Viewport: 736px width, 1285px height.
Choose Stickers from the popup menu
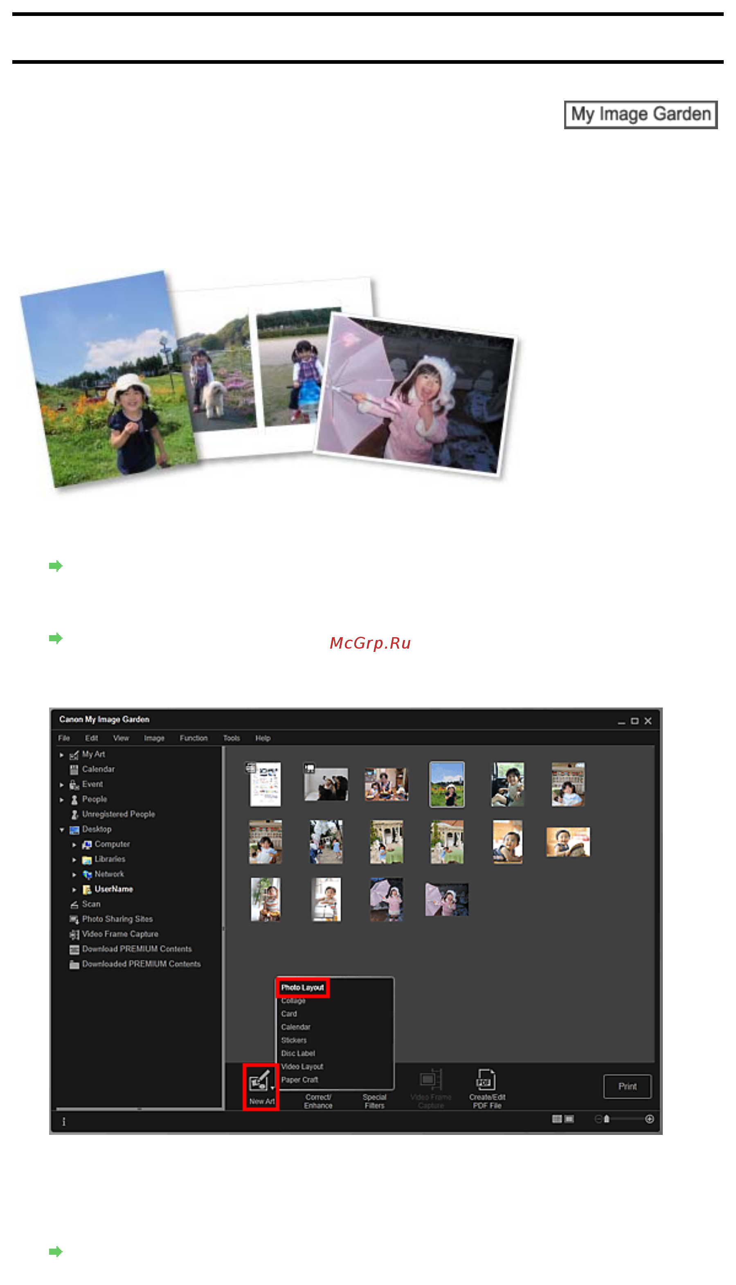coord(294,1040)
